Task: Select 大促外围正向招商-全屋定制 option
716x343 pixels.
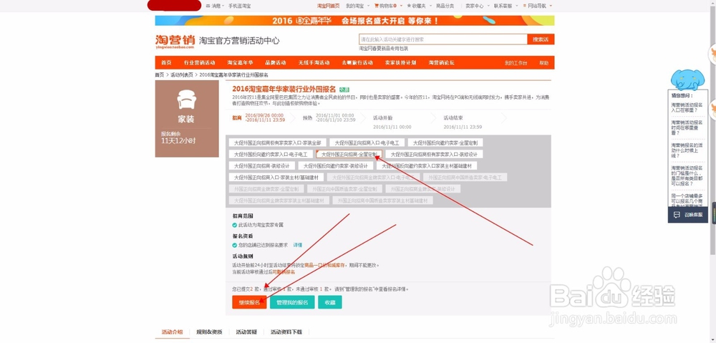Action: click(349, 155)
